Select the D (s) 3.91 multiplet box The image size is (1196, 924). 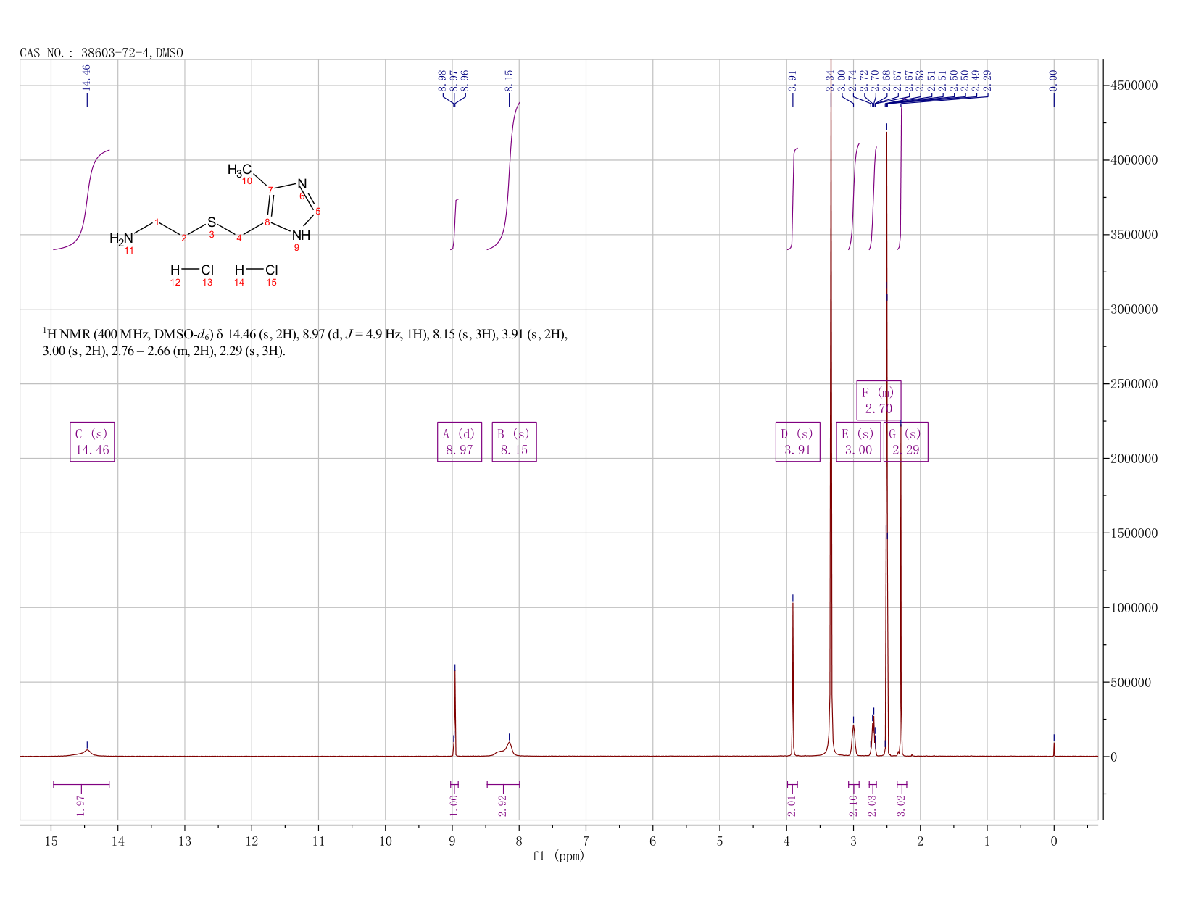click(797, 441)
